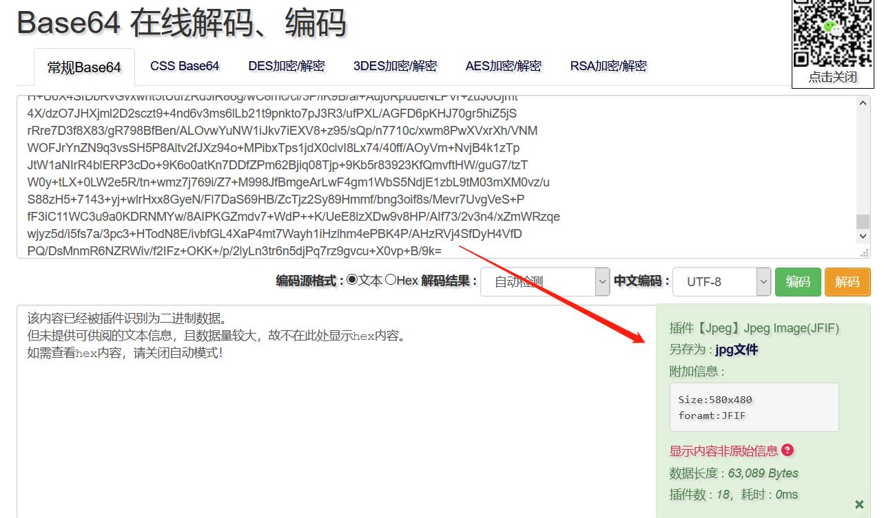Viewport: 884px width, 518px height.
Task: Click the input scrollbar down arrow
Action: 863,236
